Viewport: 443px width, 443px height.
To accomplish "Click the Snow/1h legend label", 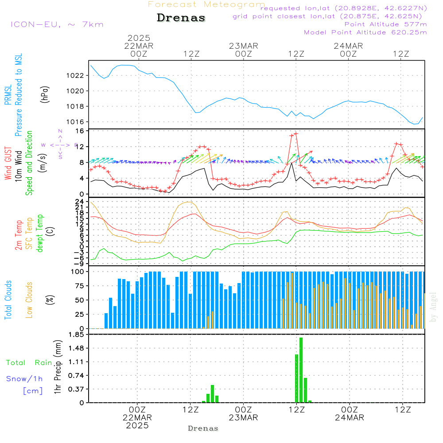I will click(x=24, y=379).
